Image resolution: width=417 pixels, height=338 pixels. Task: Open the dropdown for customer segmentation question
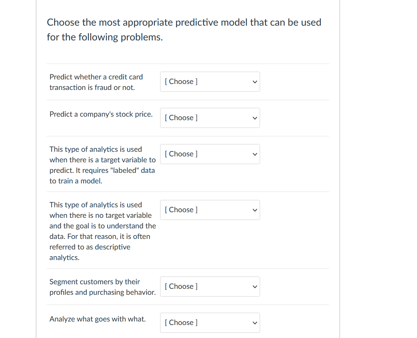210,286
